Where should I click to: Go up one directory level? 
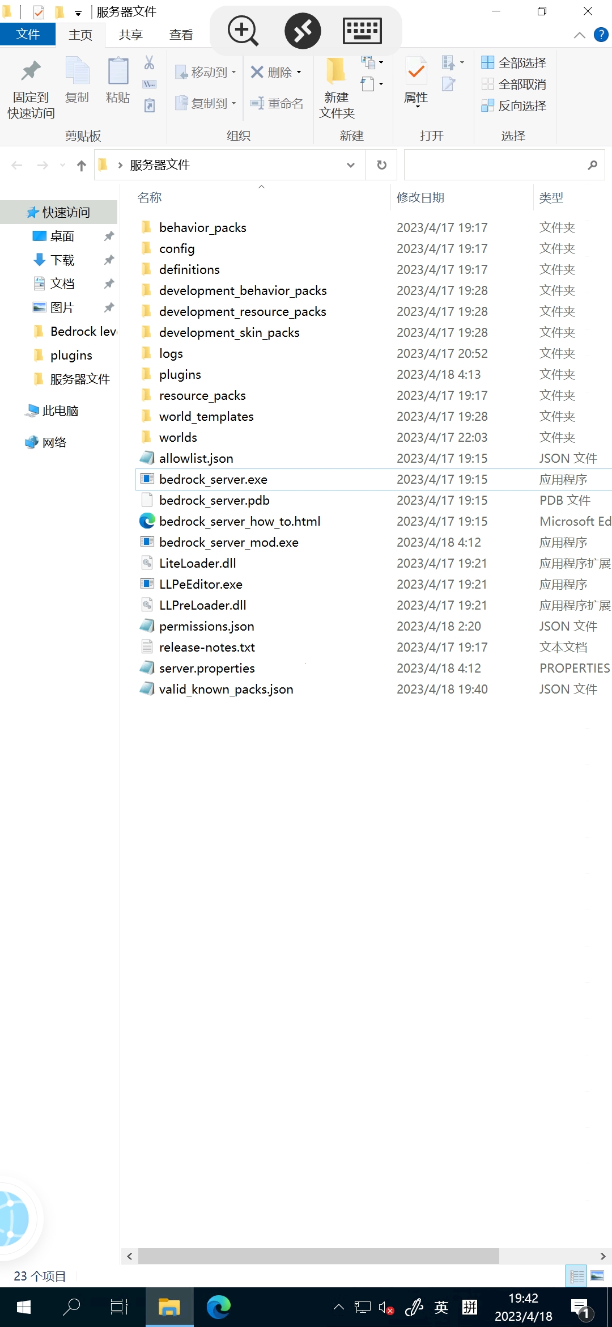pyautogui.click(x=82, y=166)
